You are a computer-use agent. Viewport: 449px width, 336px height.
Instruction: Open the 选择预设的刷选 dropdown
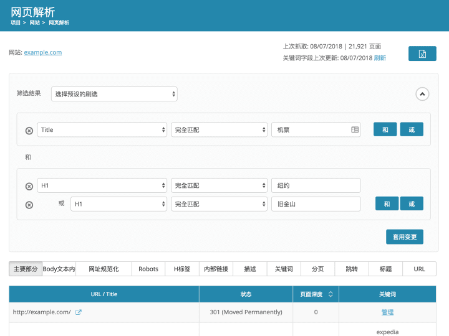114,94
